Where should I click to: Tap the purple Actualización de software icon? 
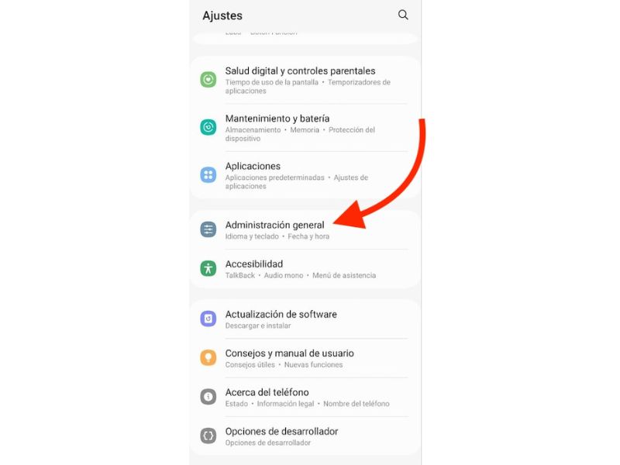point(208,319)
